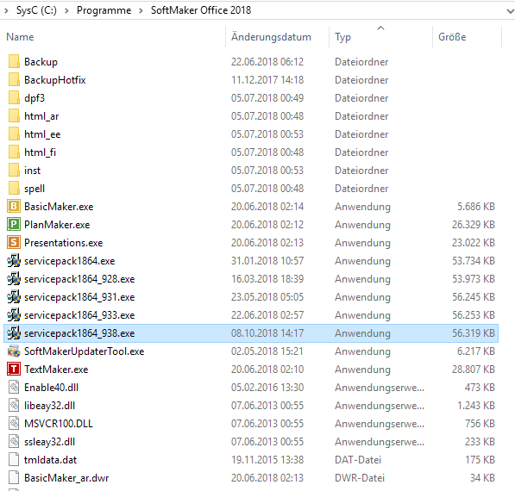Select the BackupHotfix folder icon
This screenshot has width=515, height=491.
click(14, 80)
